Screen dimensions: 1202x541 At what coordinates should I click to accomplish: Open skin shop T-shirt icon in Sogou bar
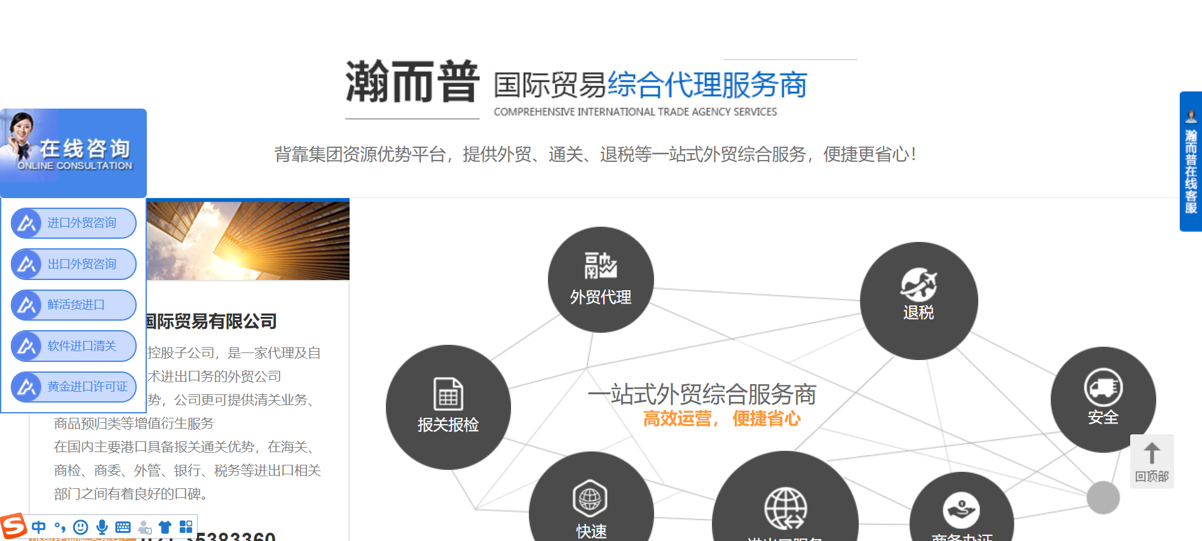(x=165, y=527)
